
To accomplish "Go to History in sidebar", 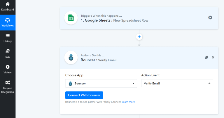I will point(8,38).
